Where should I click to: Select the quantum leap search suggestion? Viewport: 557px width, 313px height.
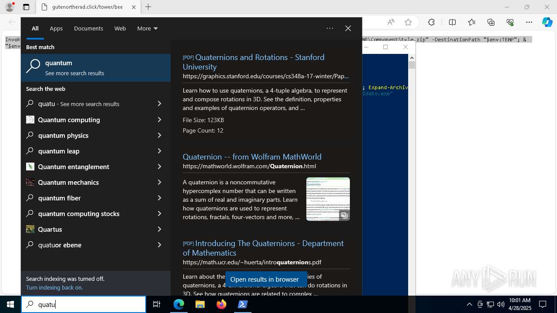tap(96, 151)
